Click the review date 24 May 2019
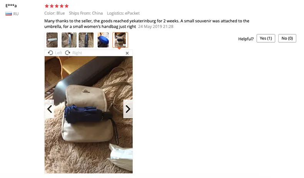The height and width of the screenshot is (178, 304). click(x=156, y=27)
